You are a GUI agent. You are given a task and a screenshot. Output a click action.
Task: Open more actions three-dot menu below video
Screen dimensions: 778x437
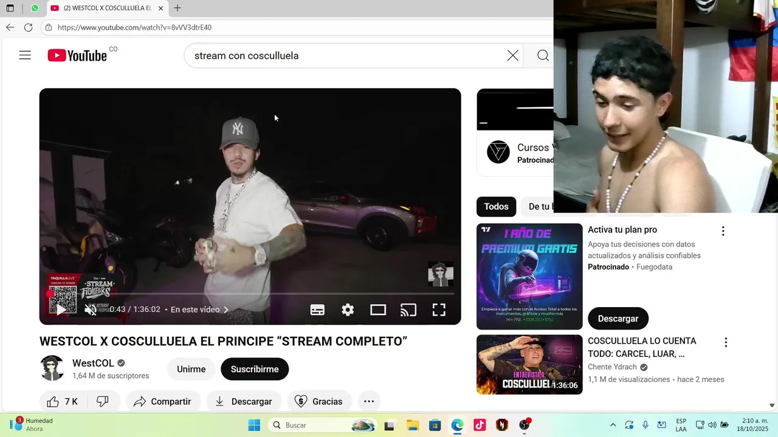pos(369,401)
